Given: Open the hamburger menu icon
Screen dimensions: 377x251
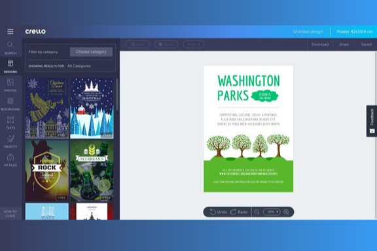Looking at the screenshot, I should [10, 31].
